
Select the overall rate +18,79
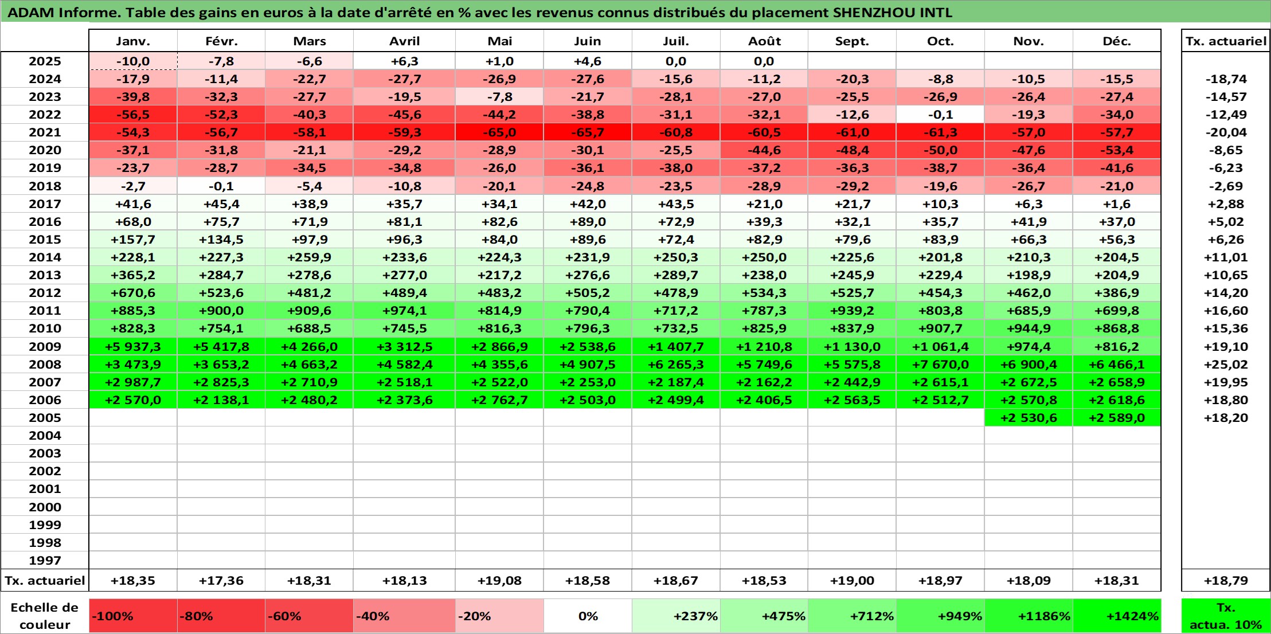tap(1226, 581)
